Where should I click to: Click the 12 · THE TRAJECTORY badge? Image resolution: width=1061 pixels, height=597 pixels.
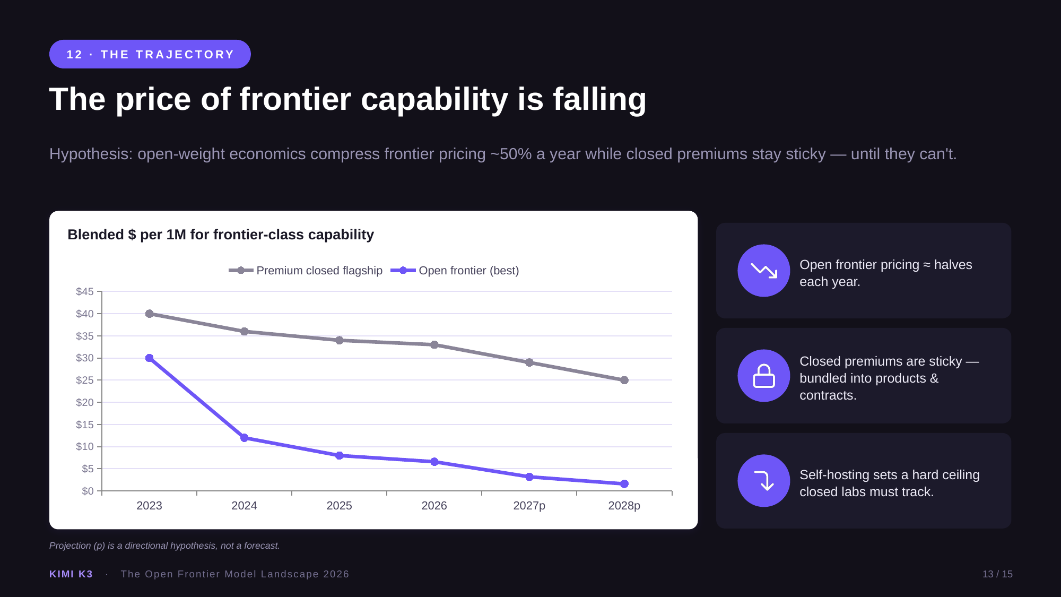(x=150, y=54)
